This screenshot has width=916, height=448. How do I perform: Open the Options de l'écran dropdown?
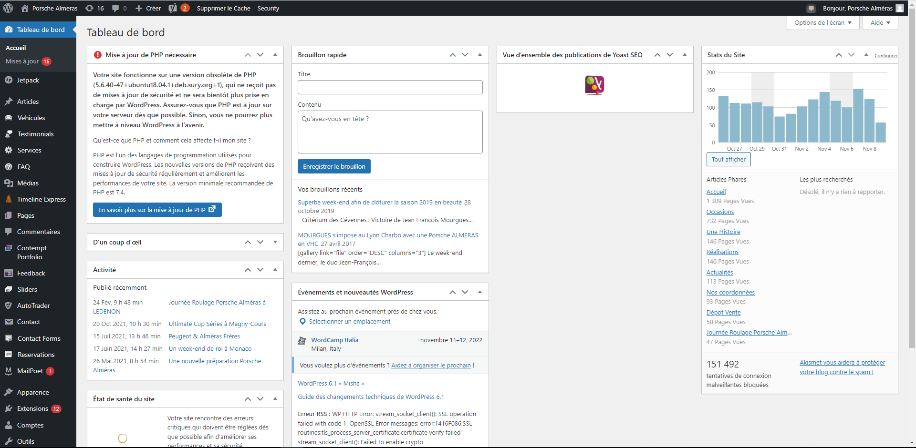(822, 22)
